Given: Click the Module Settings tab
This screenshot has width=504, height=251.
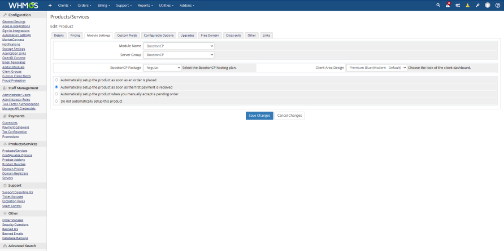Looking at the screenshot, I should pyautogui.click(x=99, y=36).
